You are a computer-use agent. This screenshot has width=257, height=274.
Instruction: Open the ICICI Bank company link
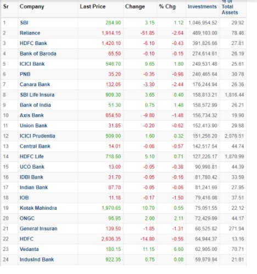[x=32, y=64]
